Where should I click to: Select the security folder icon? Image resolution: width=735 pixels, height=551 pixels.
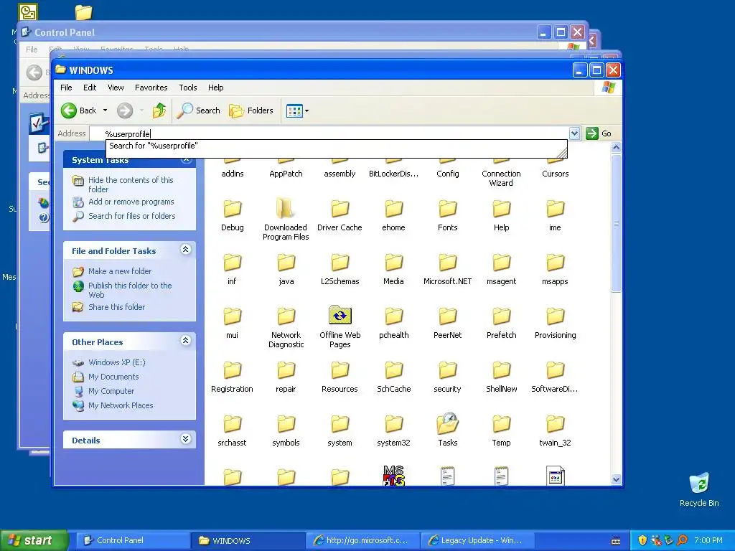pyautogui.click(x=448, y=371)
